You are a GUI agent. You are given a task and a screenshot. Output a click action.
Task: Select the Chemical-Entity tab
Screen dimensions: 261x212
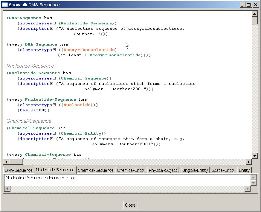coord(131,170)
